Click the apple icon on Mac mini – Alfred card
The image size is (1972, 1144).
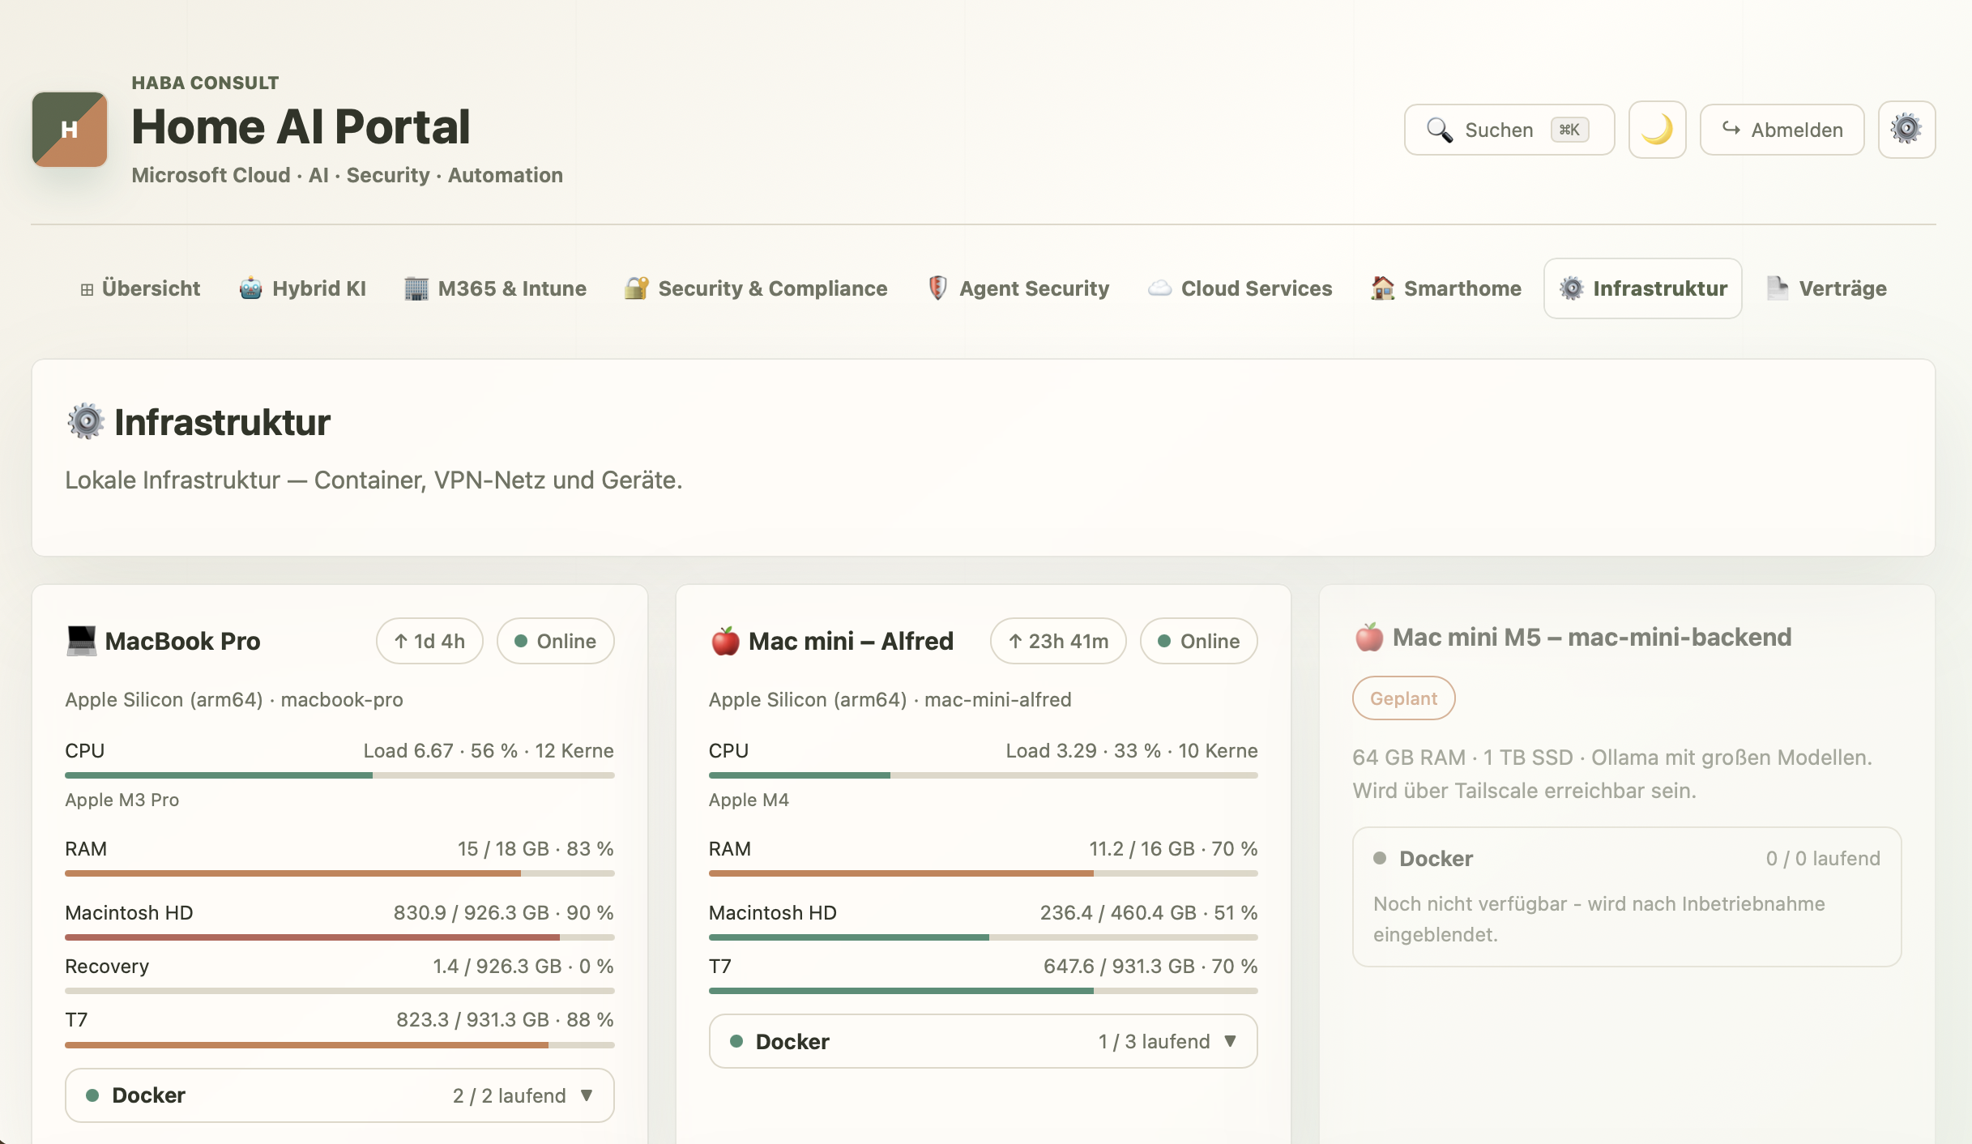click(x=725, y=641)
